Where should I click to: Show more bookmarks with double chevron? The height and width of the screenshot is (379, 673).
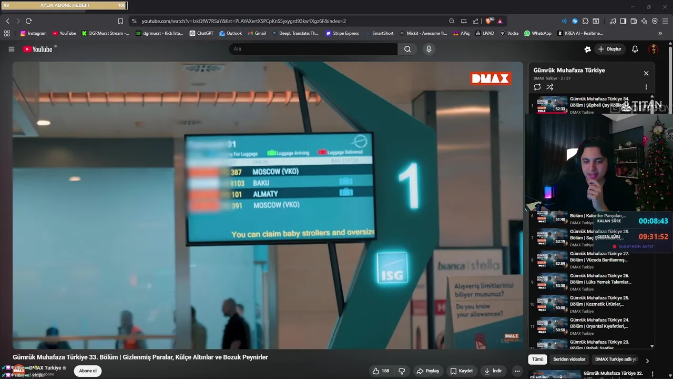[x=660, y=33]
